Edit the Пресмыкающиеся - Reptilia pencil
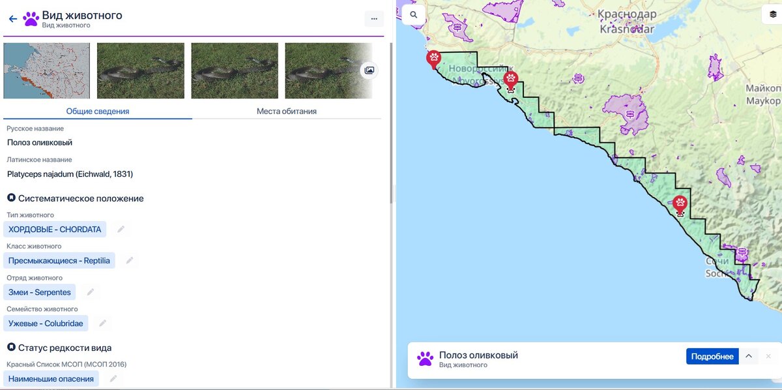This screenshot has width=782, height=390. point(130,261)
